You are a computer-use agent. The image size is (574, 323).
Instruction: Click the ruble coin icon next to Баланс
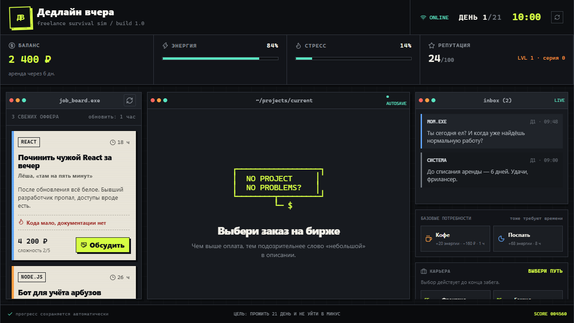point(12,46)
